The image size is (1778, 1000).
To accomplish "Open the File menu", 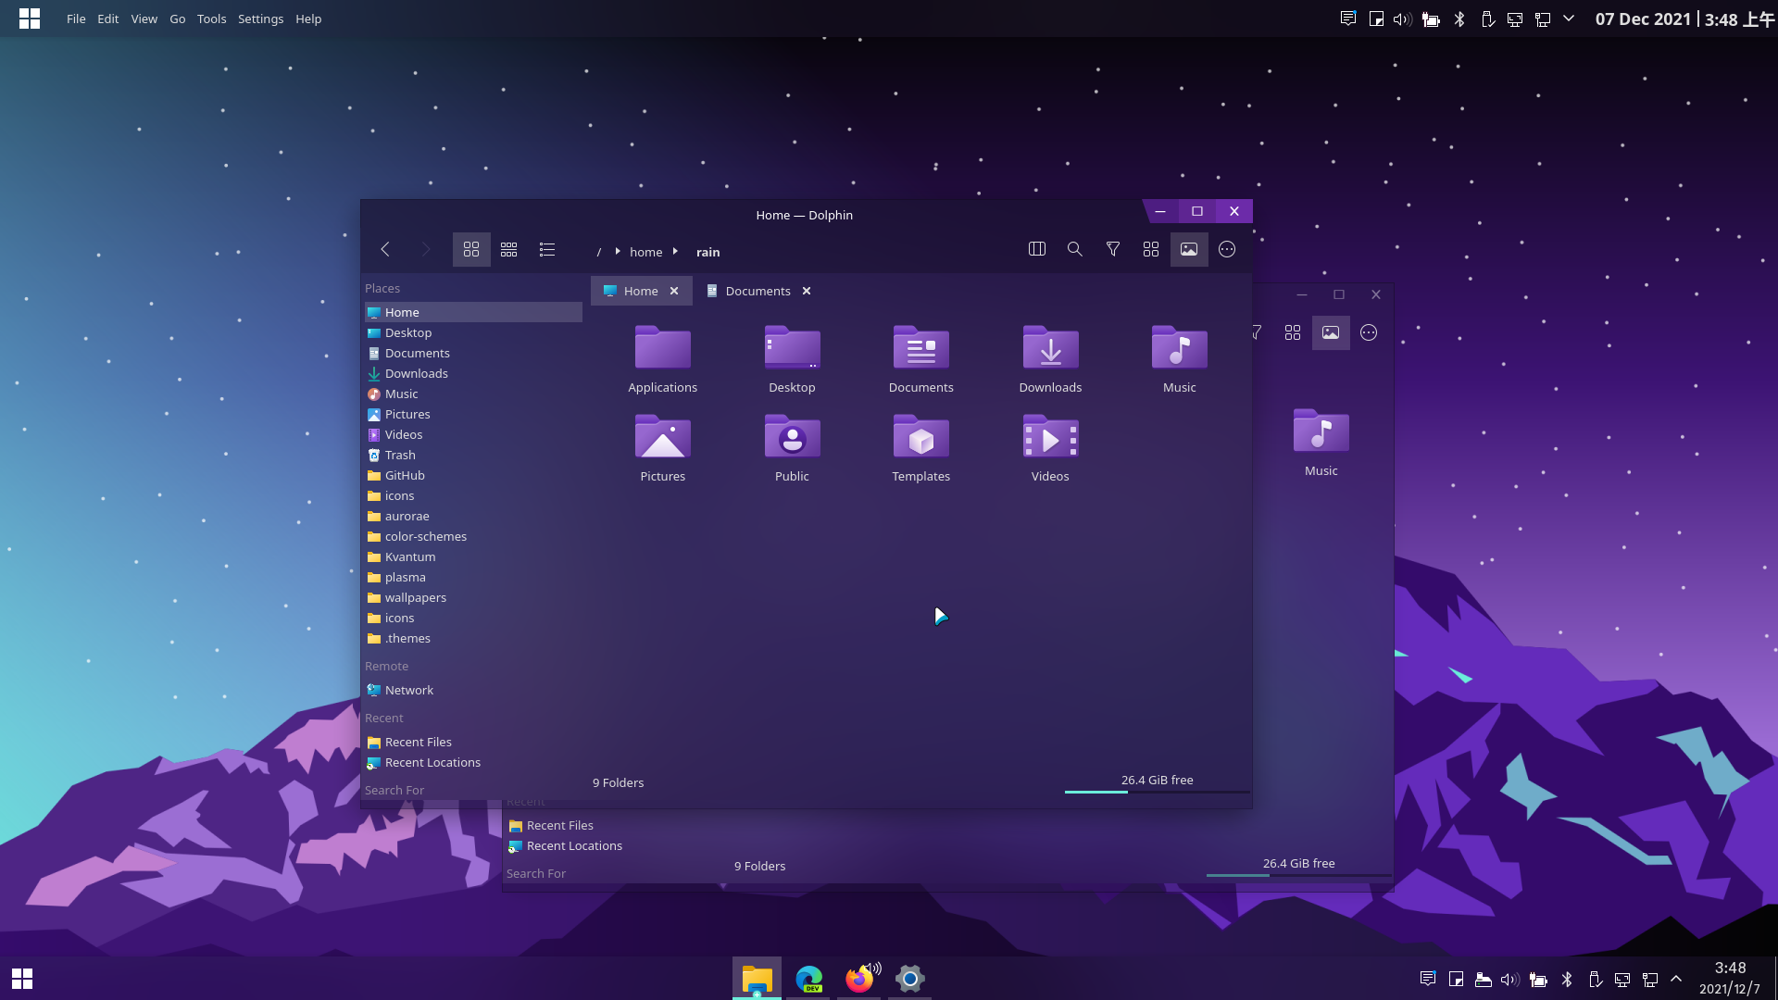I will pos(76,19).
